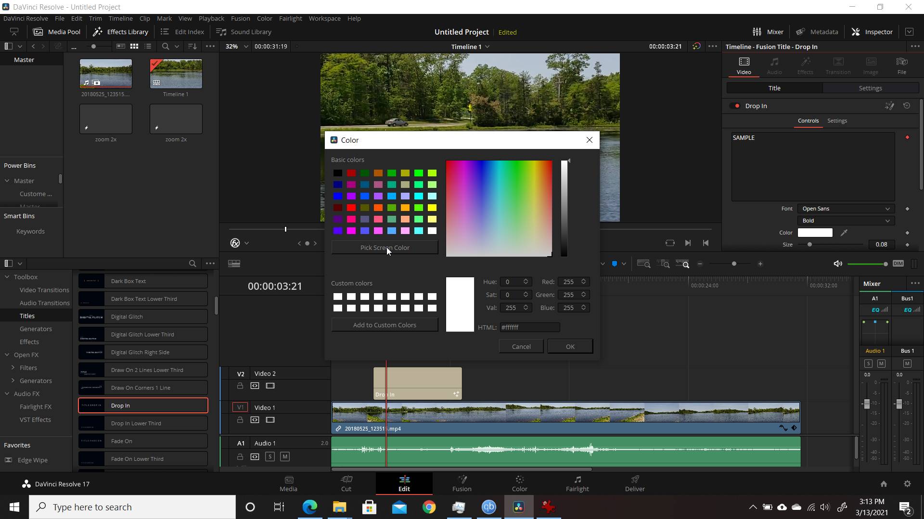Switch media pool to thumbnail view
The width and height of the screenshot is (924, 519).
click(134, 47)
